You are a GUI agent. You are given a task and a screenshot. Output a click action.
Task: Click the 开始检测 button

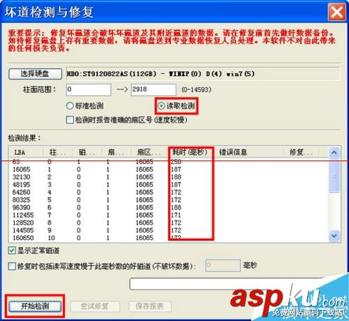(x=35, y=306)
